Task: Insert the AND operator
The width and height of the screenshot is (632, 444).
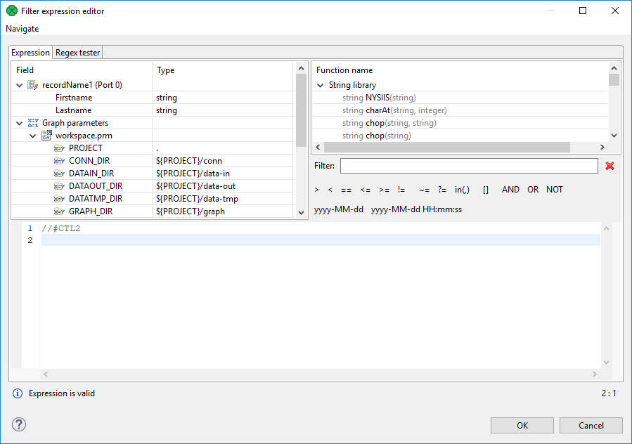Action: pos(510,190)
